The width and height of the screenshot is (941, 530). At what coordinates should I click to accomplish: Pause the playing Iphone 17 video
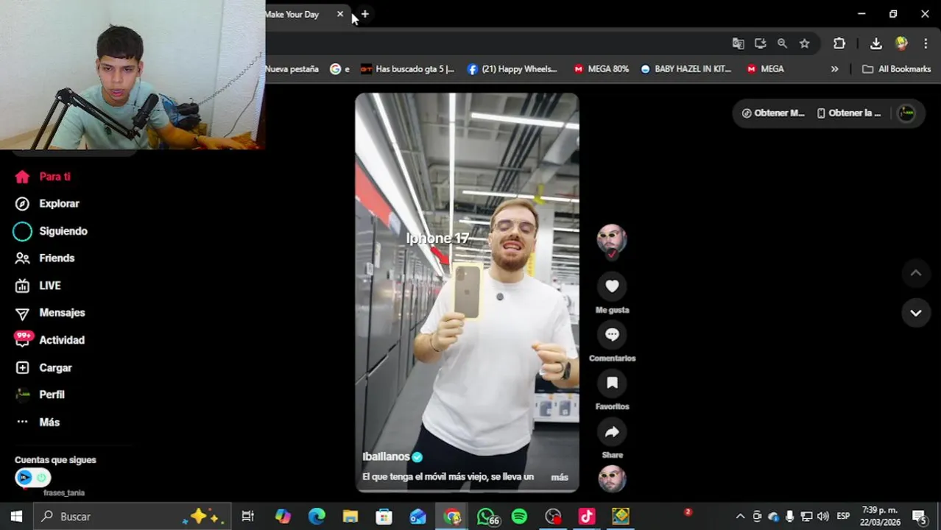pos(467,291)
